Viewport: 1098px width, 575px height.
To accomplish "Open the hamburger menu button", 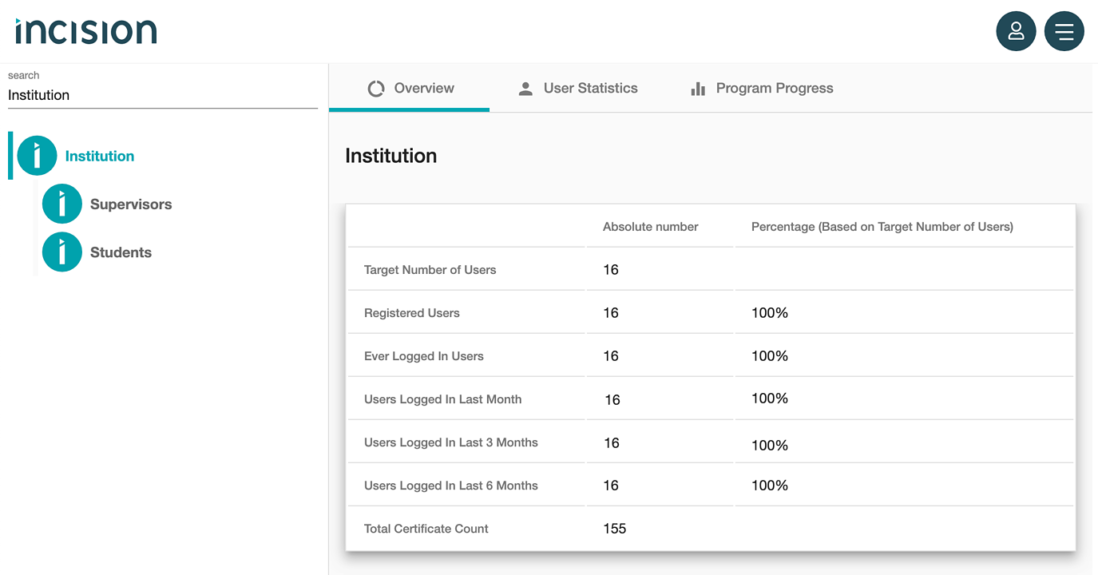I will (1064, 32).
